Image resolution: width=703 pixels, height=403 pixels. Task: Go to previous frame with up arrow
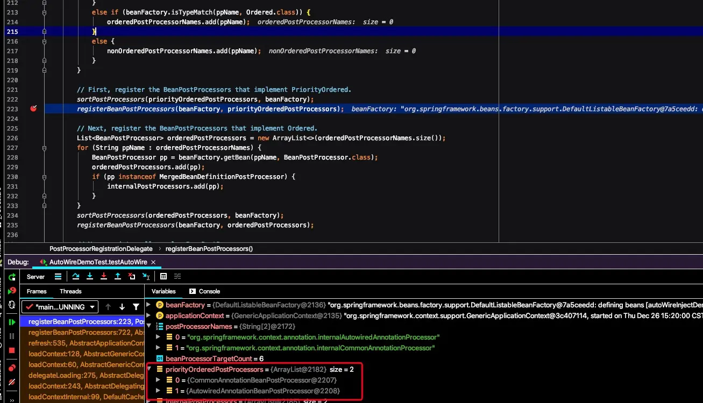(x=108, y=307)
